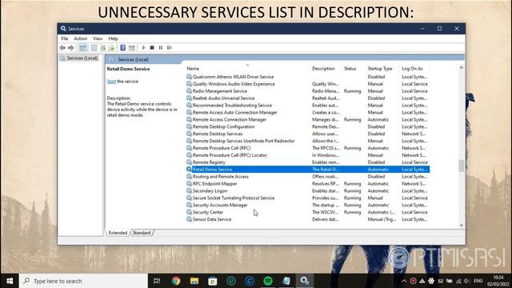Viewport: 512px width, 288px height.
Task: Select Remote Access Connection Manager row
Action: 307,119
